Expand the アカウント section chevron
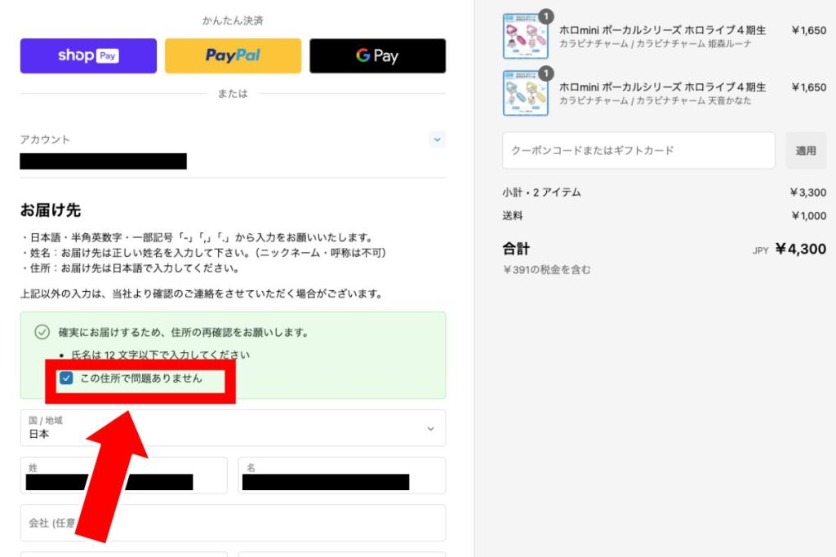This screenshot has height=557, width=836. click(x=438, y=139)
